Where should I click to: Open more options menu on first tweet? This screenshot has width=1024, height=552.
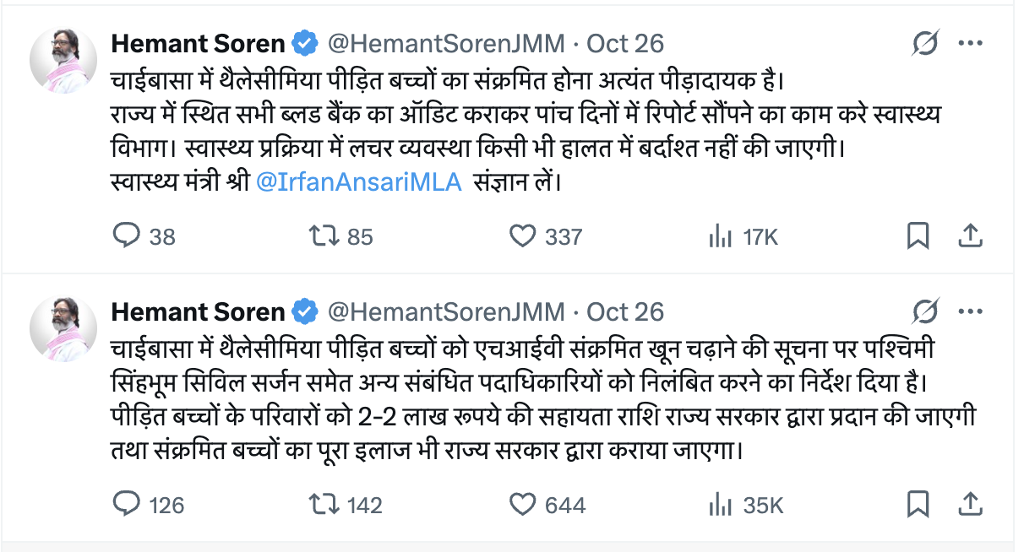tap(970, 42)
